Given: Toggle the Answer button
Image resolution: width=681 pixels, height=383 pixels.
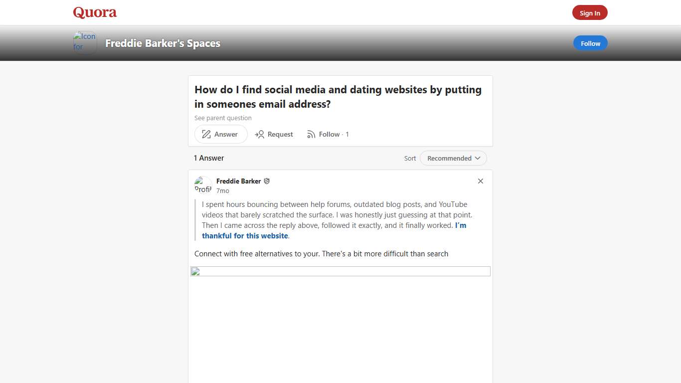Looking at the screenshot, I should (220, 134).
